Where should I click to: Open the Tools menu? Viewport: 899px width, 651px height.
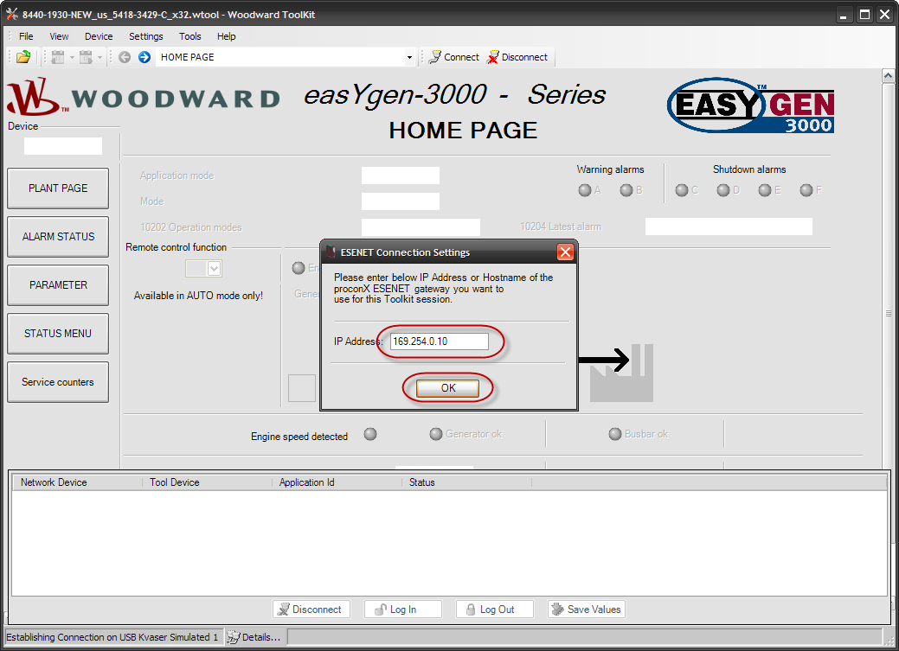pyautogui.click(x=189, y=36)
